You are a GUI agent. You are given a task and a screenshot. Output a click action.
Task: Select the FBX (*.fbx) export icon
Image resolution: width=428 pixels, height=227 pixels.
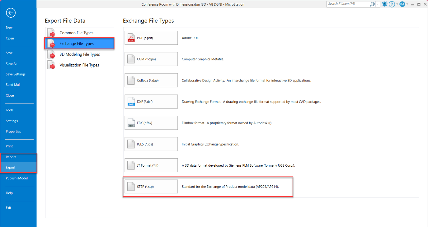[x=131, y=123]
